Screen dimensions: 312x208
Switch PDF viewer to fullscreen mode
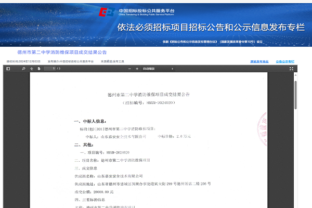pyautogui.click(x=291, y=69)
